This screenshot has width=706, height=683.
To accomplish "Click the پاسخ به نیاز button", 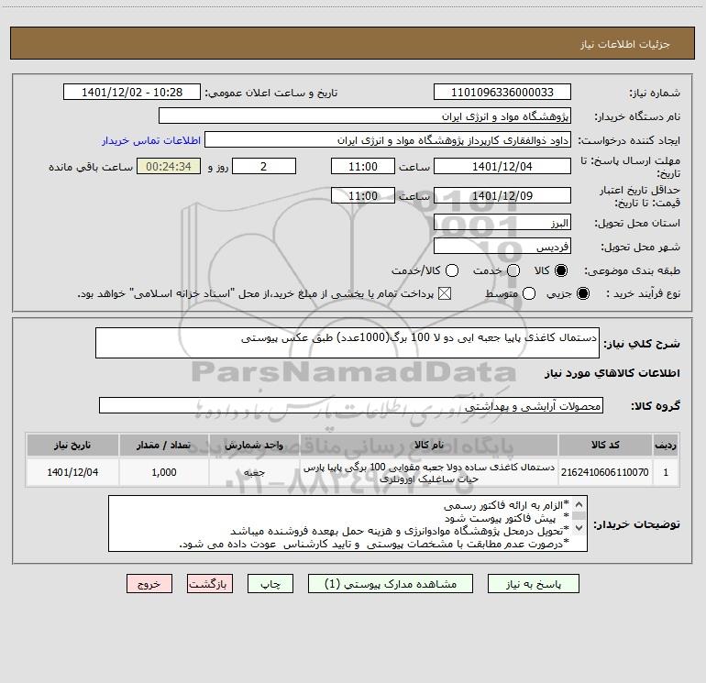I will click(x=533, y=584).
